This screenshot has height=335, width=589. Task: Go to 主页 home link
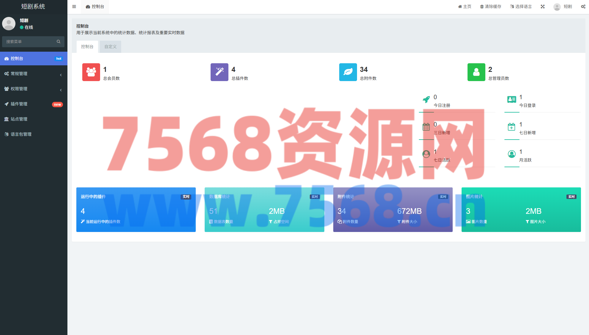pyautogui.click(x=465, y=7)
